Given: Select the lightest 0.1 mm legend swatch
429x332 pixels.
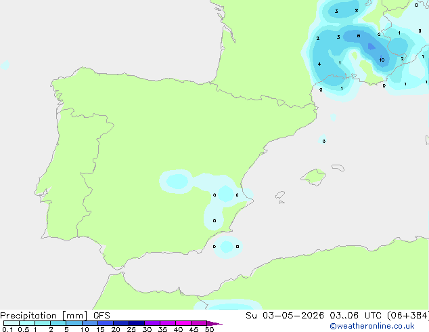Looking at the screenshot, I should click(x=12, y=323).
